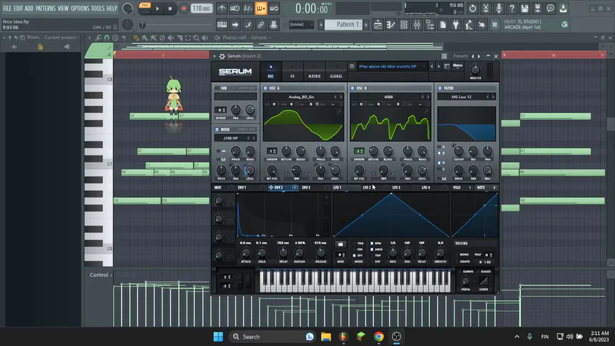Viewport: 615px width, 346px height.
Task: Toggle wait for input to start playing
Action: (x=234, y=8)
